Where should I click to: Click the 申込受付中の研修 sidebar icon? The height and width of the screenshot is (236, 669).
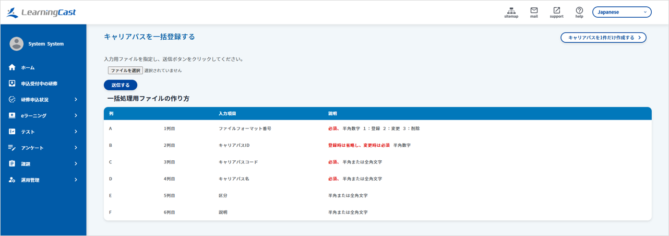pos(13,84)
